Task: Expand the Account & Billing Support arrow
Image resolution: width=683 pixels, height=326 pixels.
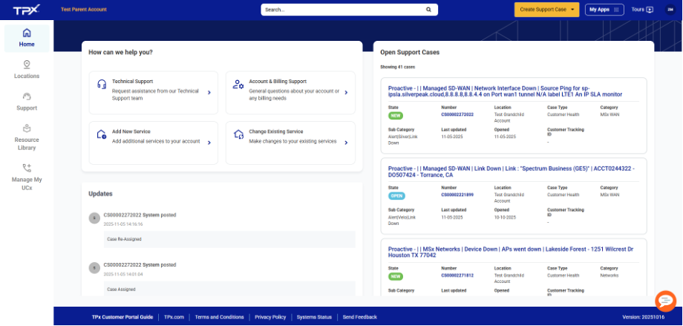Action: point(346,93)
